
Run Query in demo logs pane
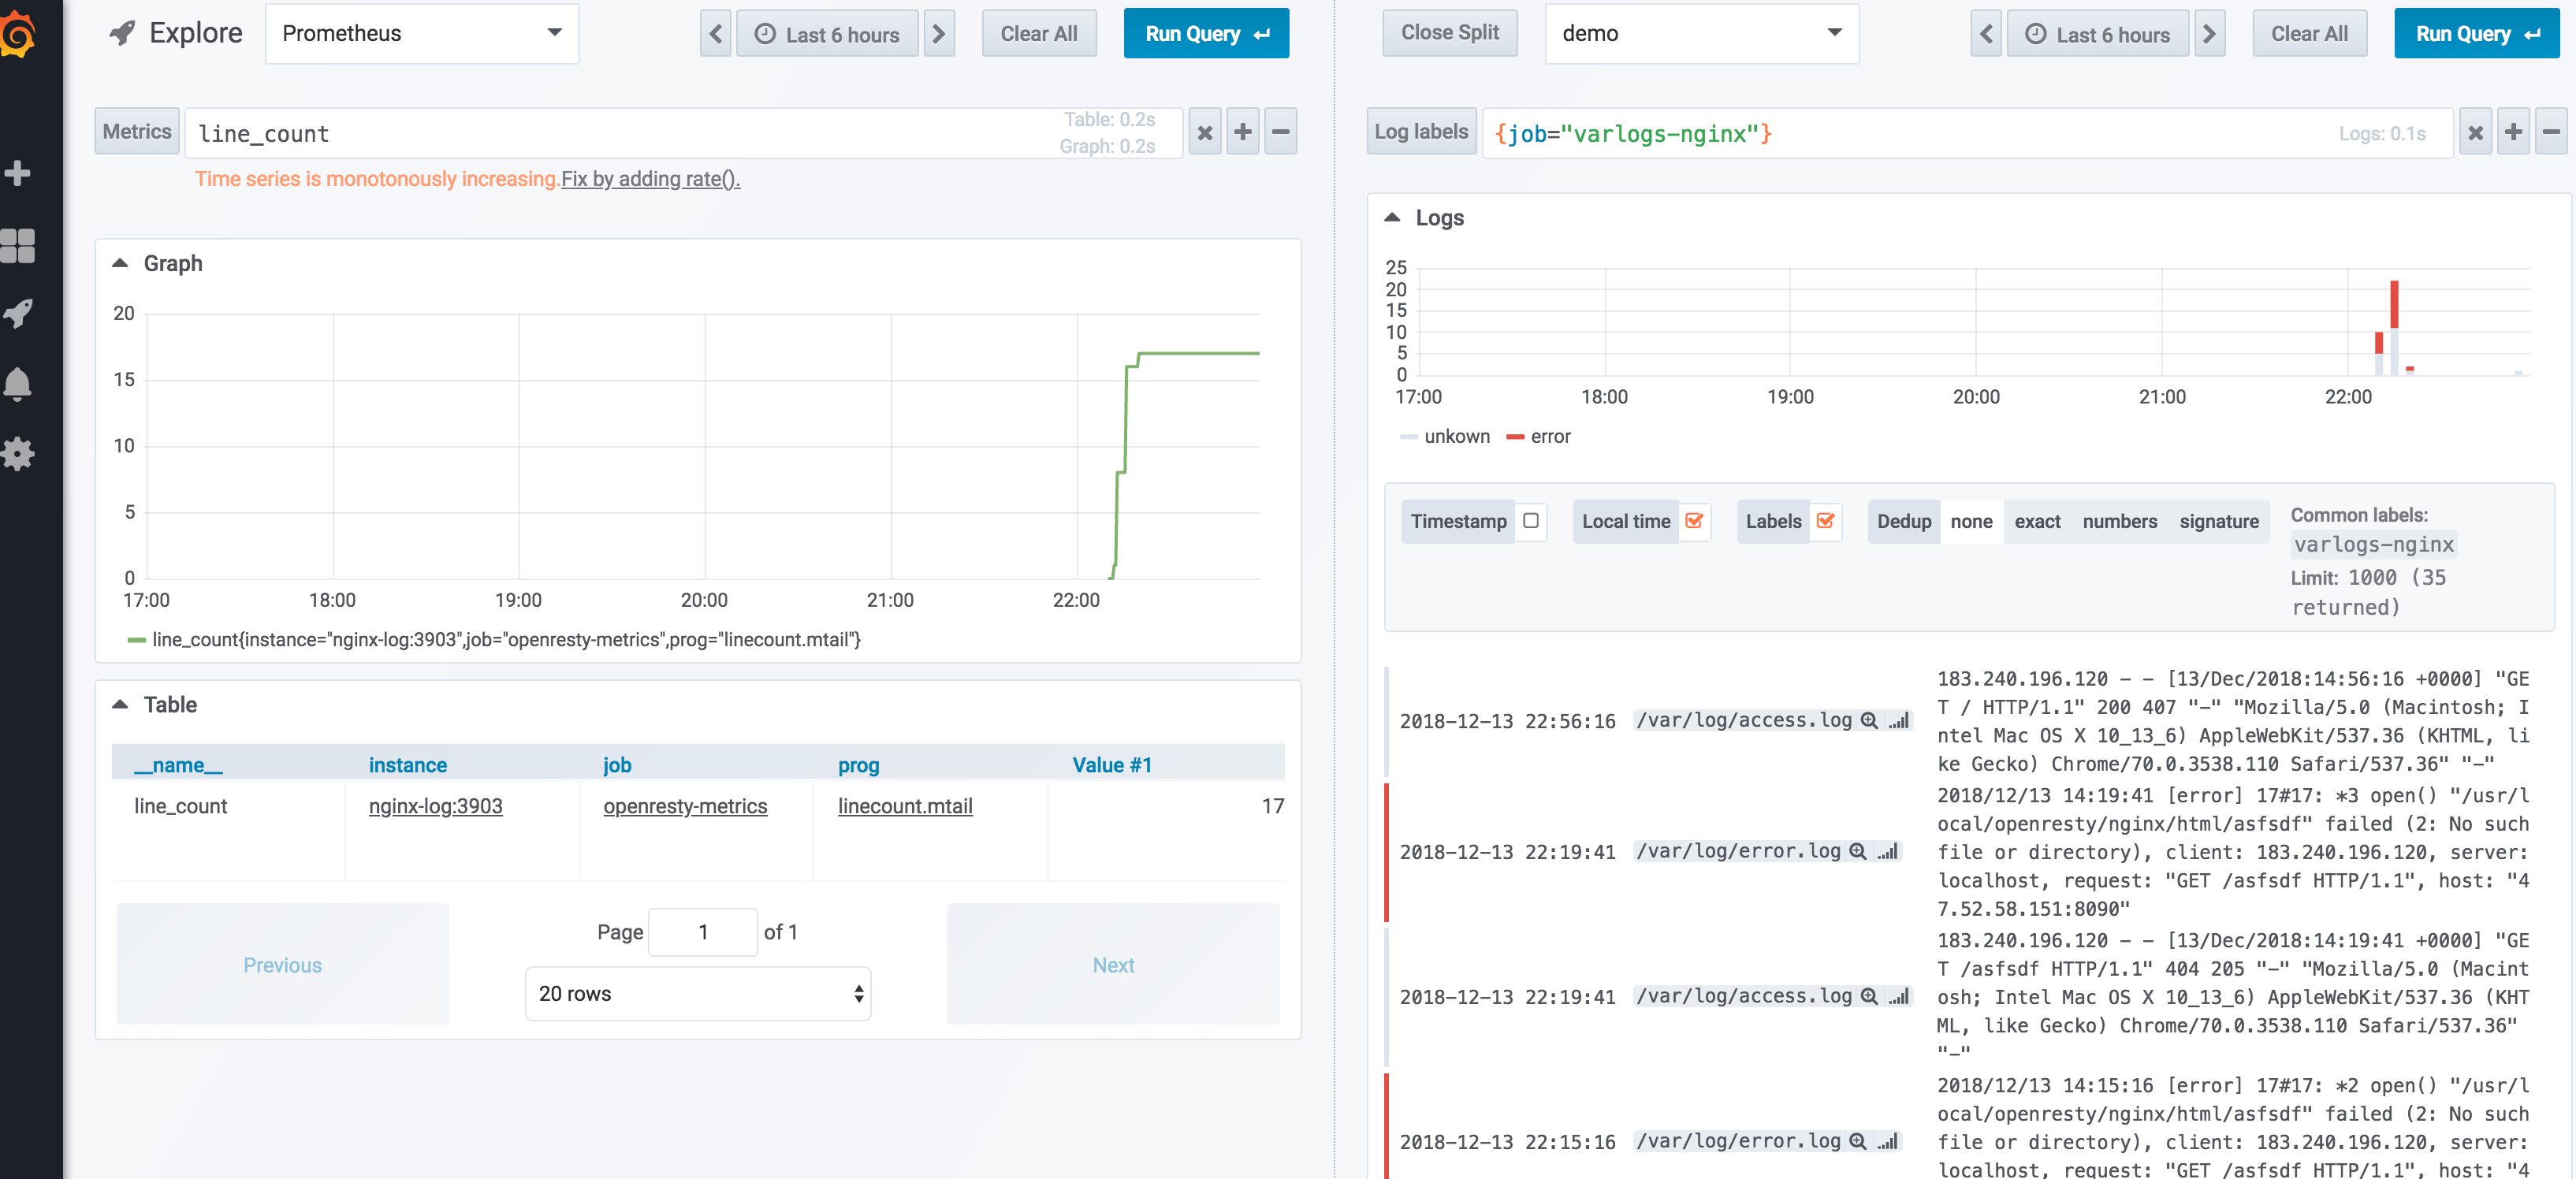[2477, 34]
